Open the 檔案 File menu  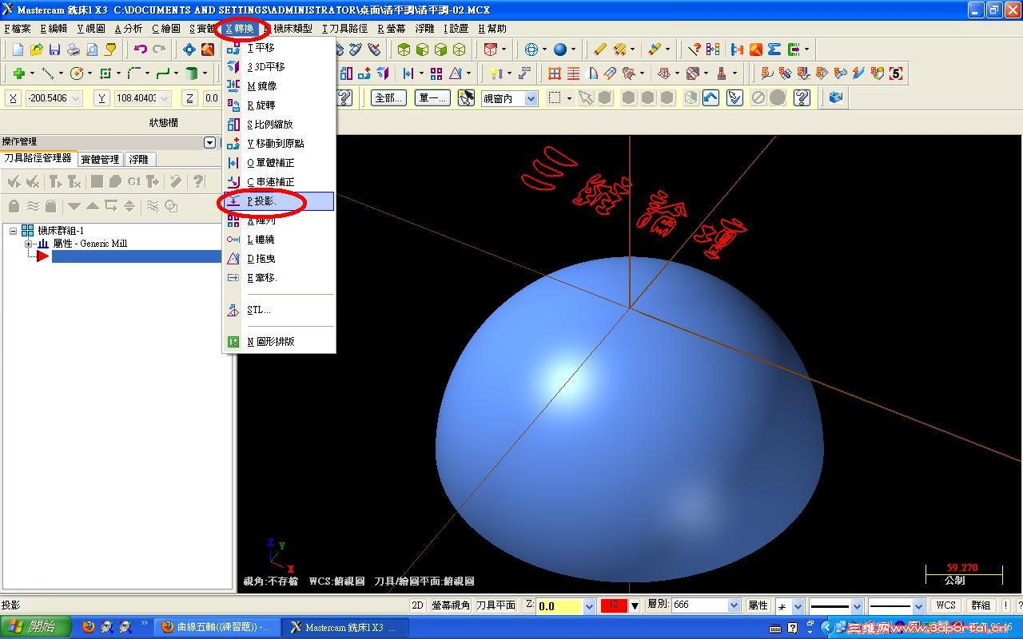(18, 29)
